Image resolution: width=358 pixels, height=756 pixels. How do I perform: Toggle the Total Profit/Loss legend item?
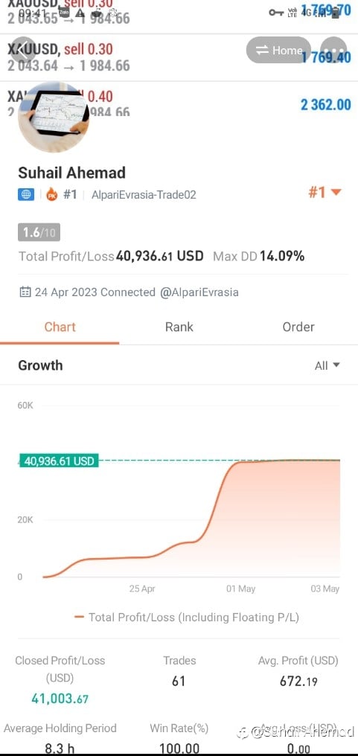pos(187,617)
